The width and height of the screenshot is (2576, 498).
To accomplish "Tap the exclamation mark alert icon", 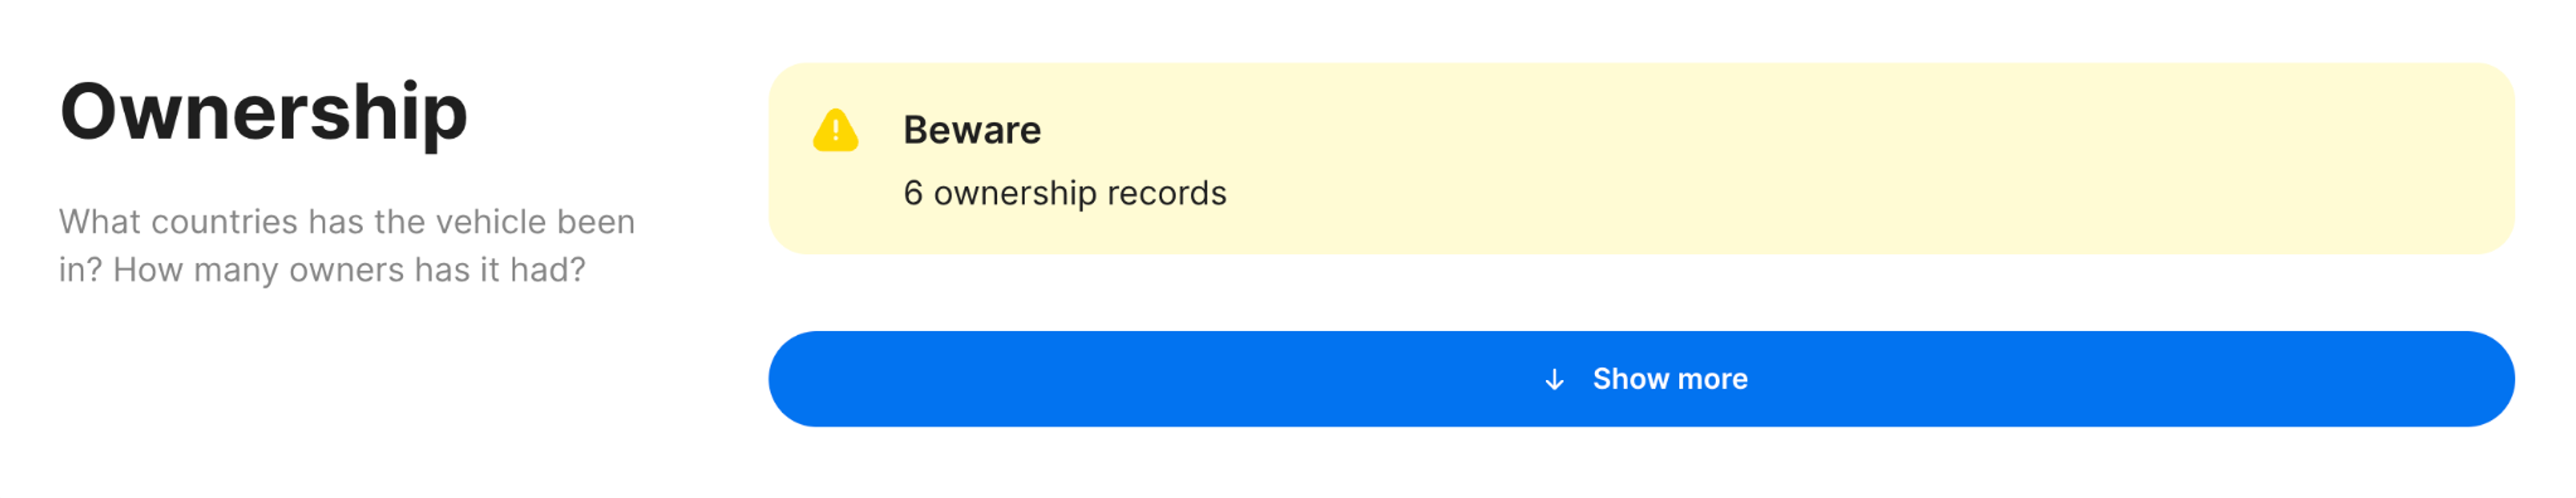I will pyautogui.click(x=835, y=130).
